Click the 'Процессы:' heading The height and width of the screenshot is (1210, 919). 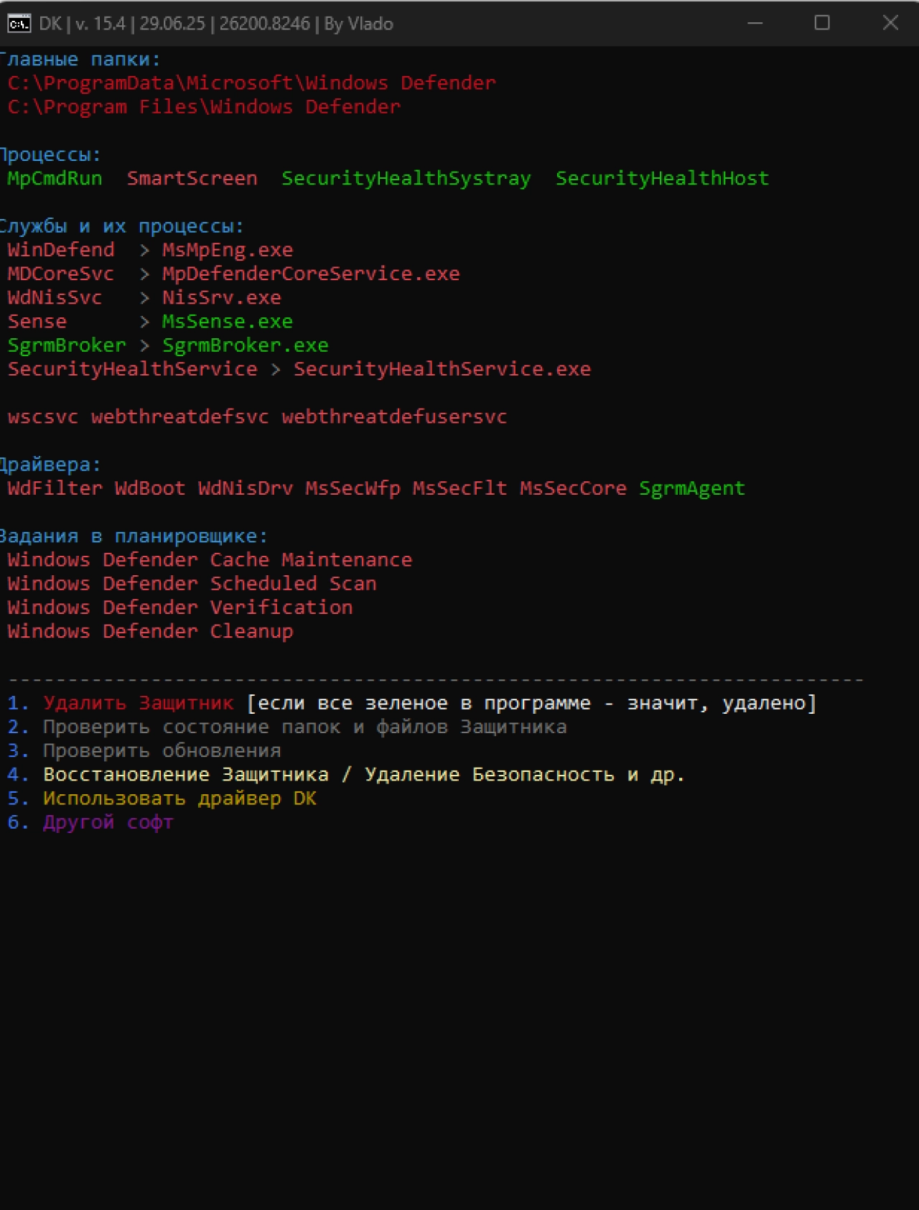(50, 154)
